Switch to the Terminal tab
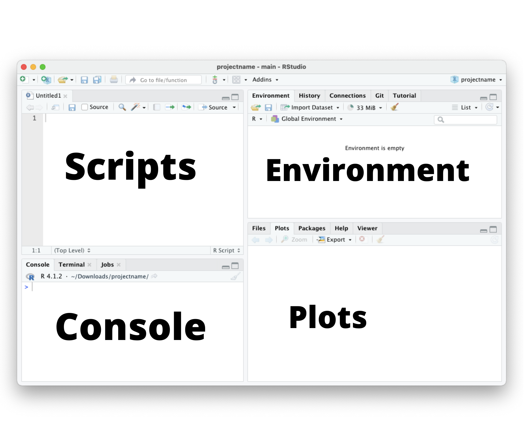This screenshot has height=424, width=530. click(x=72, y=264)
